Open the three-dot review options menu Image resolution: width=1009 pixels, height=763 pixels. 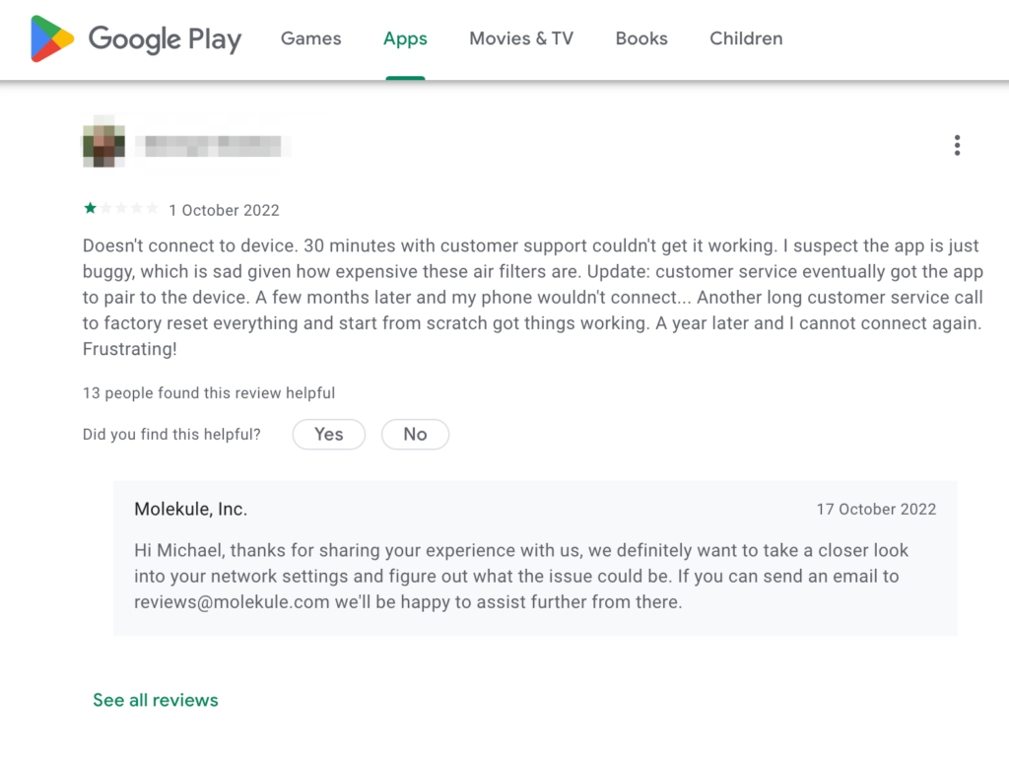point(957,146)
